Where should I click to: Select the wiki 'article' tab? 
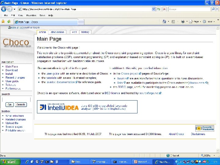coord(42,32)
